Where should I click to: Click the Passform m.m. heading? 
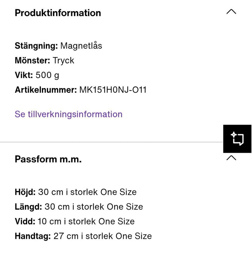pos(48,159)
